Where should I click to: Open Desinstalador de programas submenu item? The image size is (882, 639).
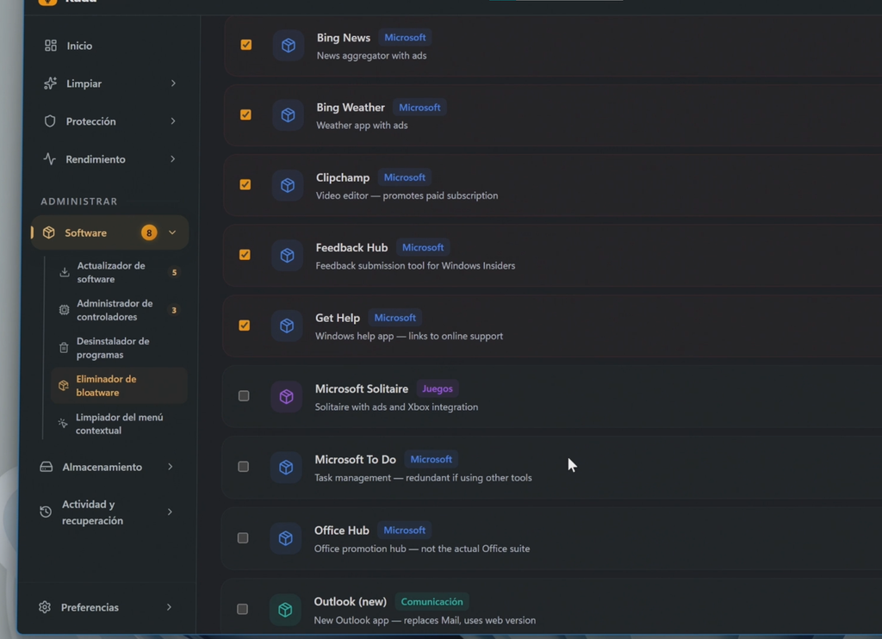[119, 348]
